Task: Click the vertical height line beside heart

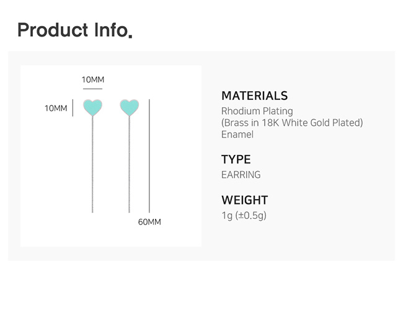Action: coord(73,107)
